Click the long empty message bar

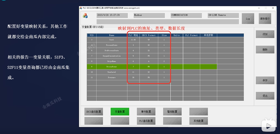click(168, 22)
